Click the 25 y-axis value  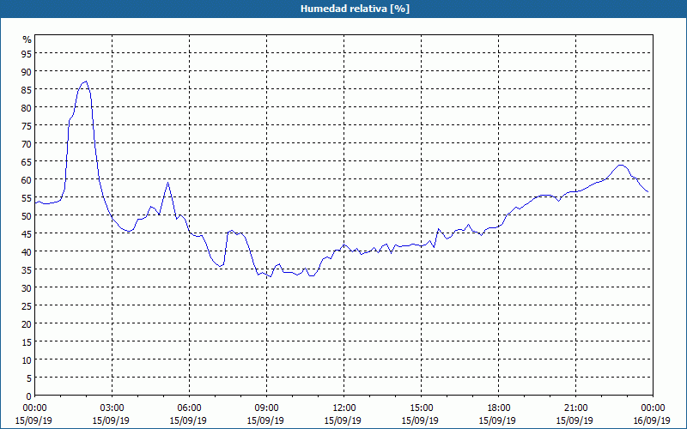click(27, 306)
